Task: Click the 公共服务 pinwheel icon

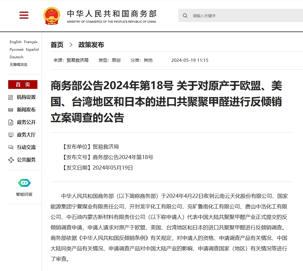Action: pos(11,160)
